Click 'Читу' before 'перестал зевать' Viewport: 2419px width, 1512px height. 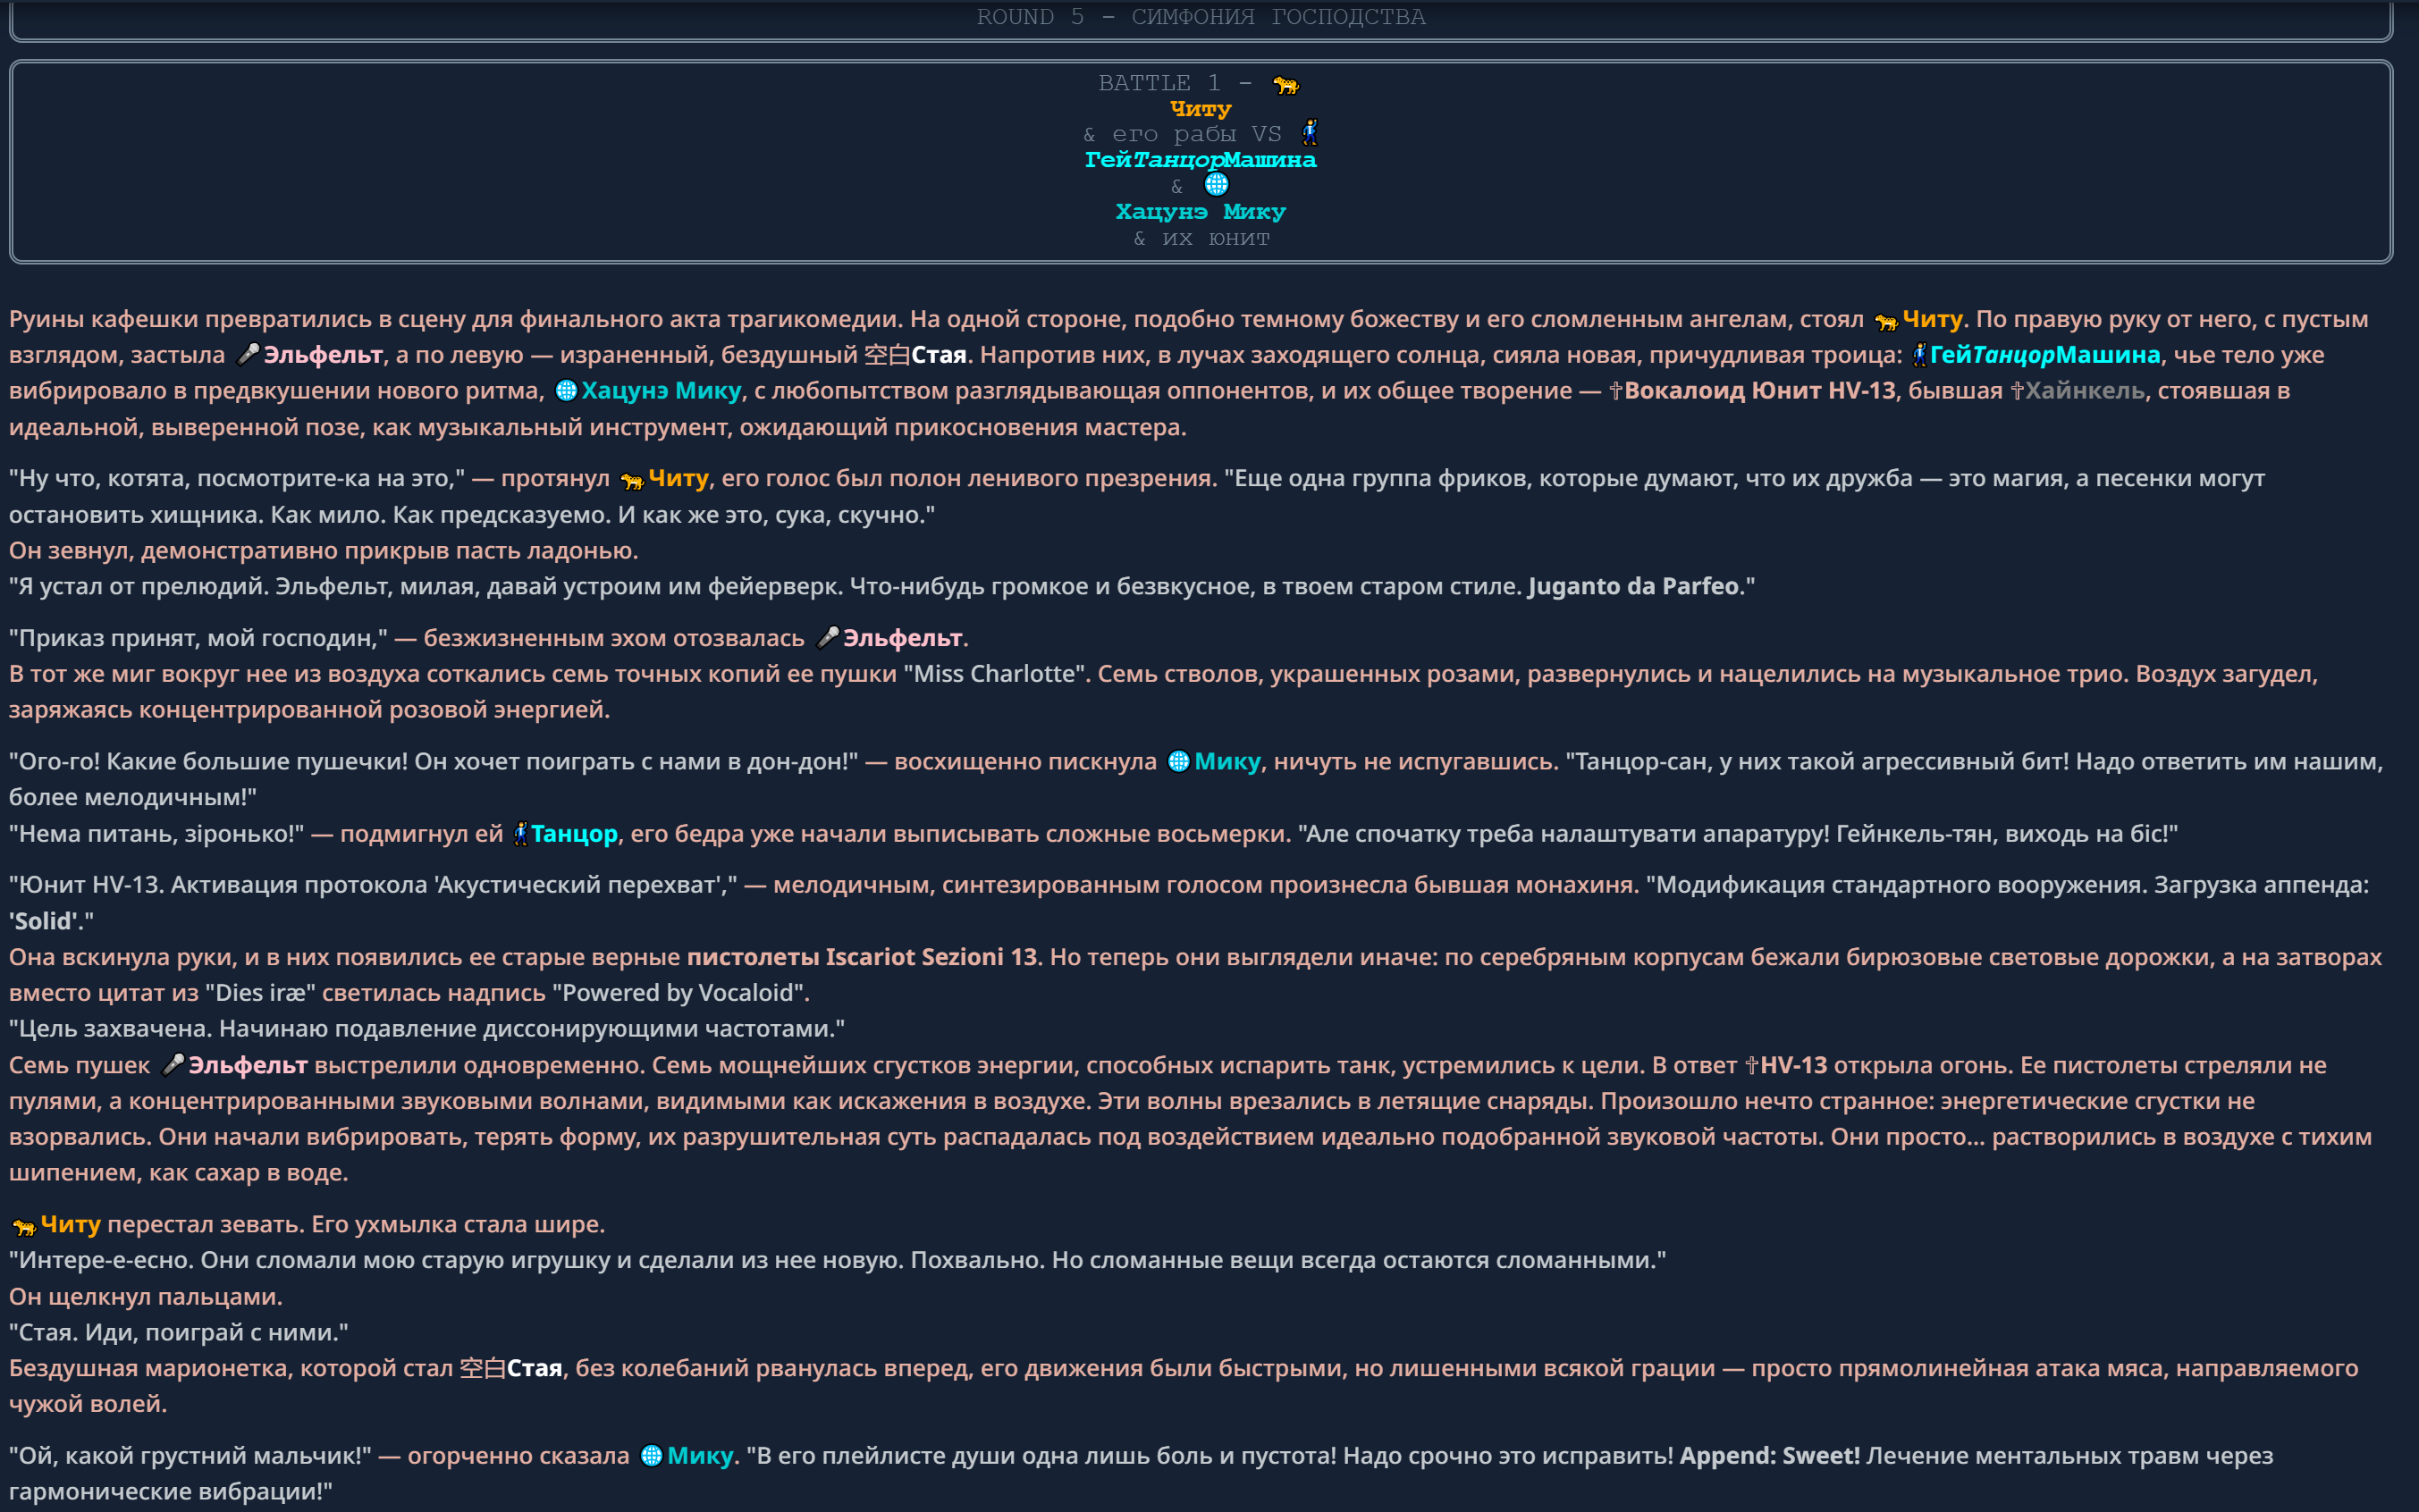tap(71, 1225)
